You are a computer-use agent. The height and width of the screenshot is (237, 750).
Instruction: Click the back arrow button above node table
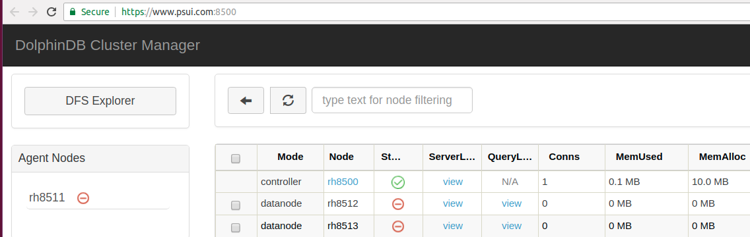point(246,101)
